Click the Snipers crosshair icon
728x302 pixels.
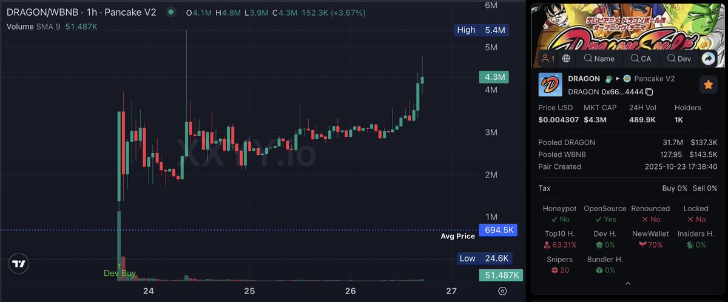(553, 270)
